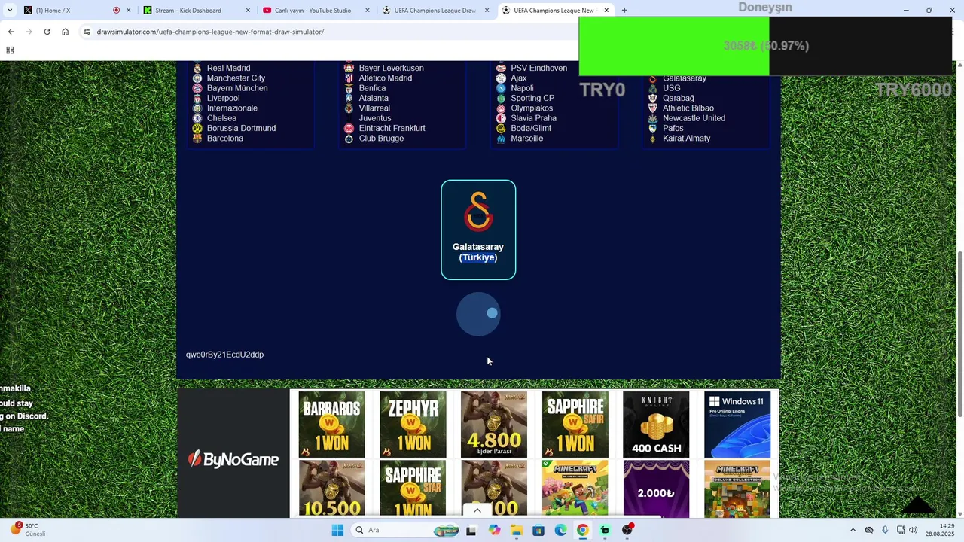
Task: Open the Windows 11 ad tile
Action: 737,424
